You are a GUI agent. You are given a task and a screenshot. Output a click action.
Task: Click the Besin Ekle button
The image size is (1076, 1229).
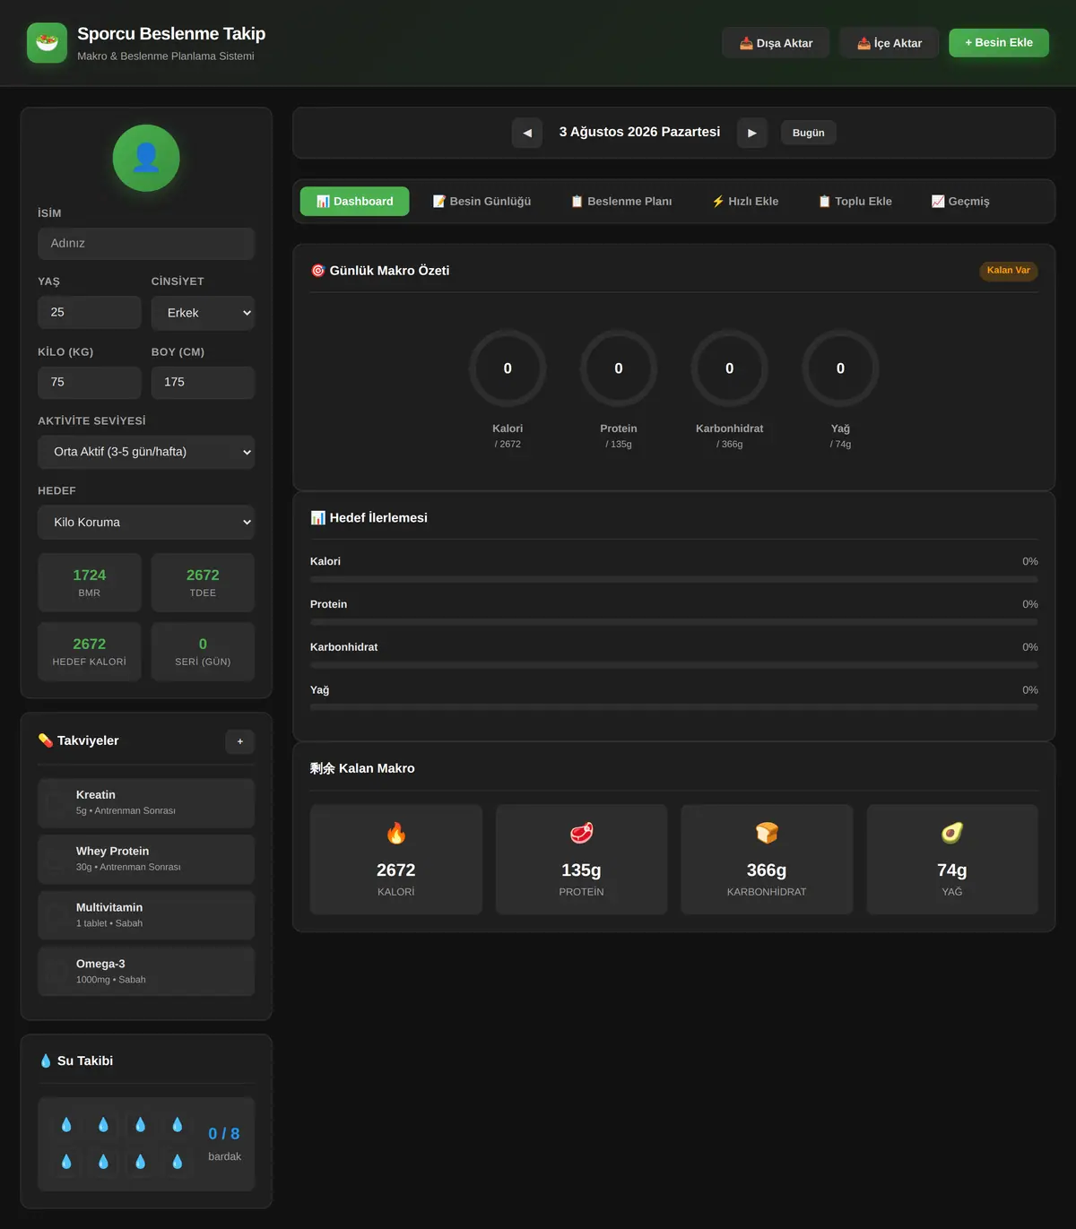pyautogui.click(x=999, y=42)
